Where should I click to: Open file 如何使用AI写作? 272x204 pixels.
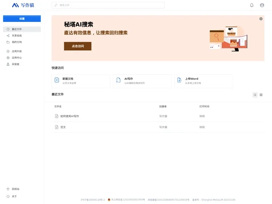[70, 116]
